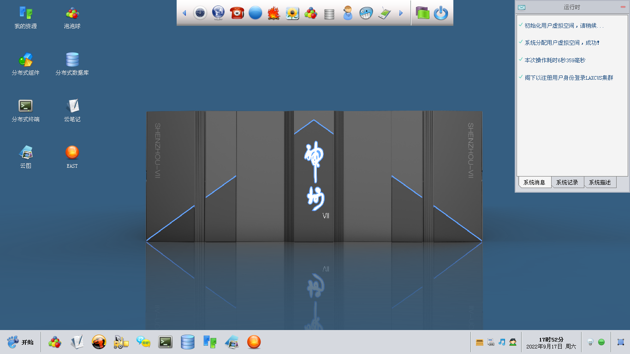This screenshot has height=354, width=630.
Task: Launch the yellow forklift icon in taskbar
Action: tap(121, 342)
